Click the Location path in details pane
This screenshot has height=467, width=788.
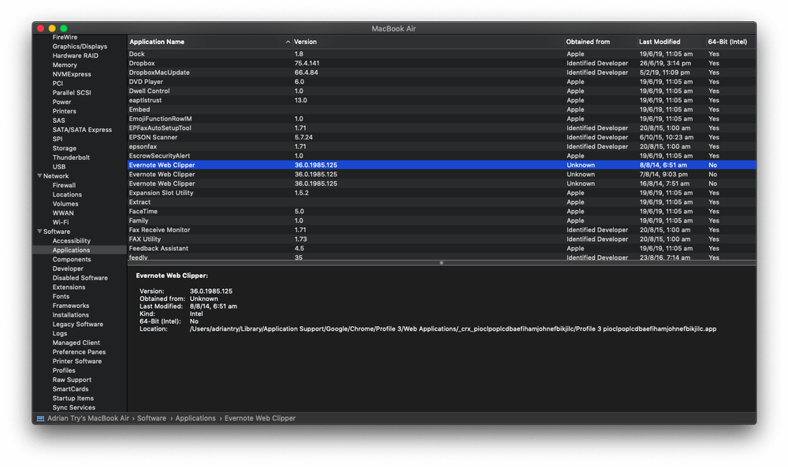click(x=453, y=329)
